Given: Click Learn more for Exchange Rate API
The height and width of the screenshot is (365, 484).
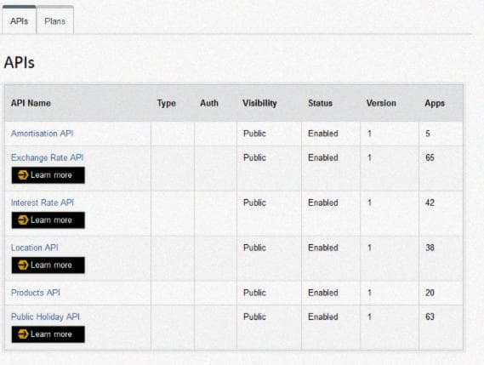Looking at the screenshot, I should click(48, 175).
